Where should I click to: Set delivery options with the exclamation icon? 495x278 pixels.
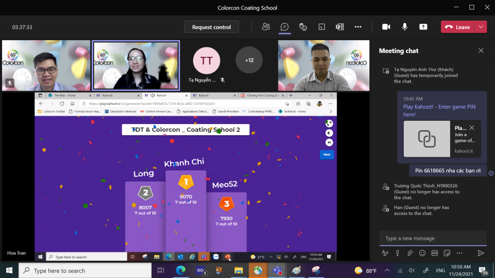[397, 253]
